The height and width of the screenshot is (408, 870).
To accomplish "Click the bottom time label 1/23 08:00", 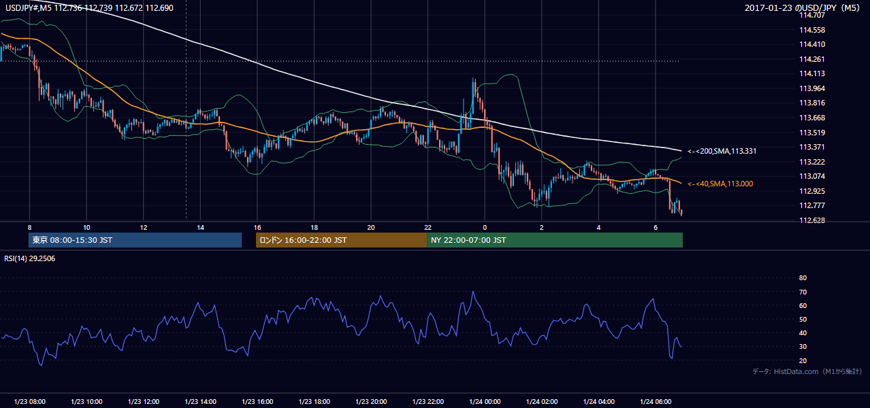I will click(x=29, y=402).
